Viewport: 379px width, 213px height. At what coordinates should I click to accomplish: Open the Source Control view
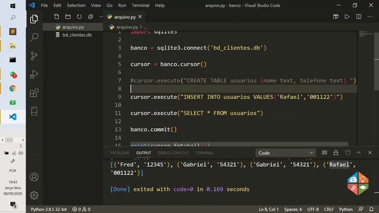tap(34, 56)
